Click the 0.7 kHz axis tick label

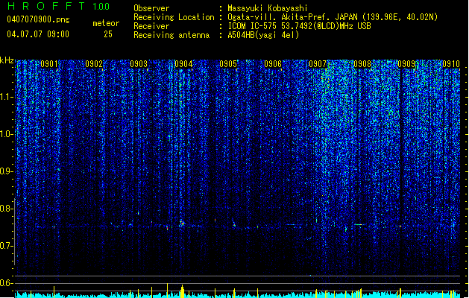pyautogui.click(x=7, y=246)
